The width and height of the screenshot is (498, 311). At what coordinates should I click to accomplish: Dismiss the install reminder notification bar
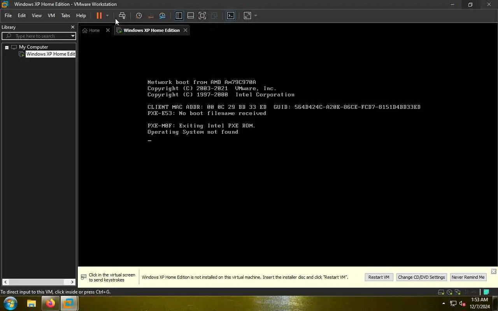click(x=494, y=271)
